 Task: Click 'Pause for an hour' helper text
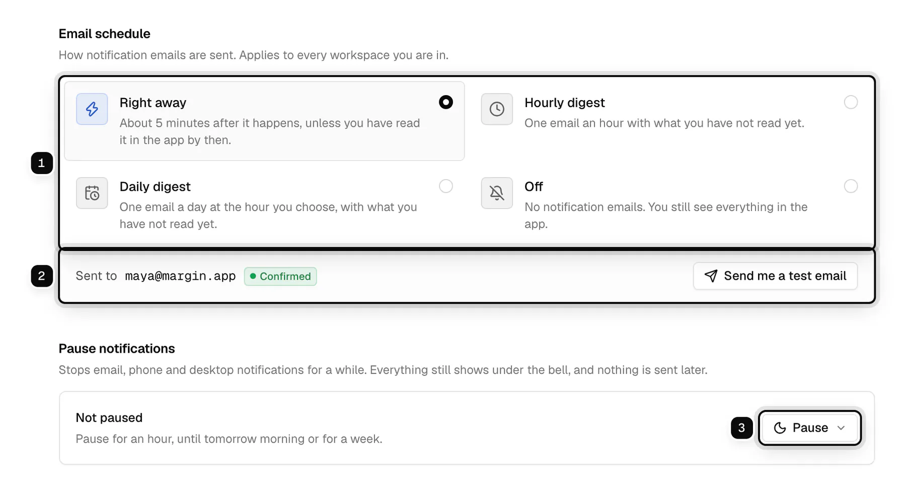click(x=229, y=439)
